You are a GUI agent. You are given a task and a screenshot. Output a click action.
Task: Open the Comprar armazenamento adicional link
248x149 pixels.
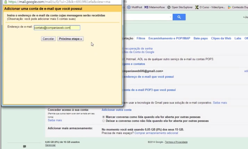(156, 133)
